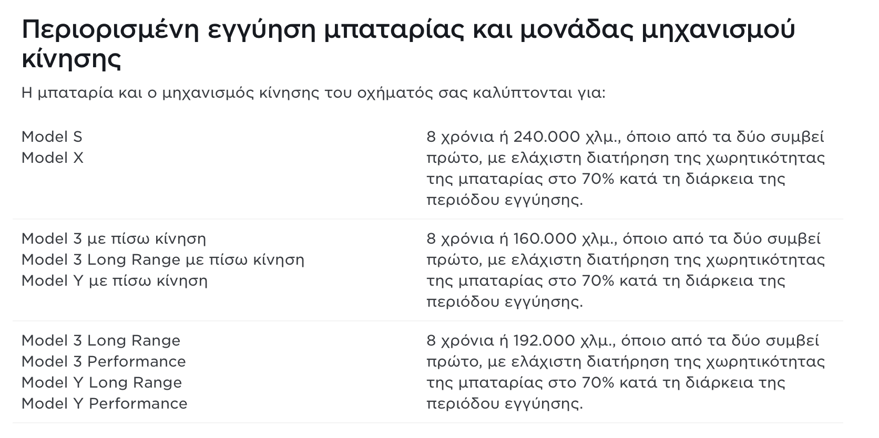Select the 'Model X' row label
Image resolution: width=879 pixels, height=438 pixels.
point(53,158)
